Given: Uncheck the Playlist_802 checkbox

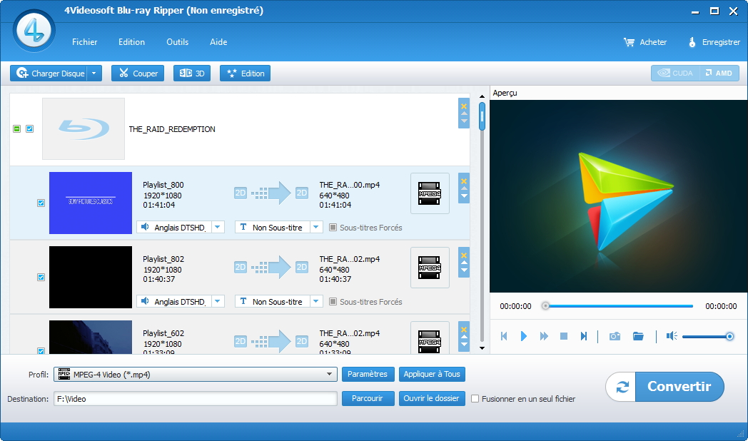Looking at the screenshot, I should (41, 278).
